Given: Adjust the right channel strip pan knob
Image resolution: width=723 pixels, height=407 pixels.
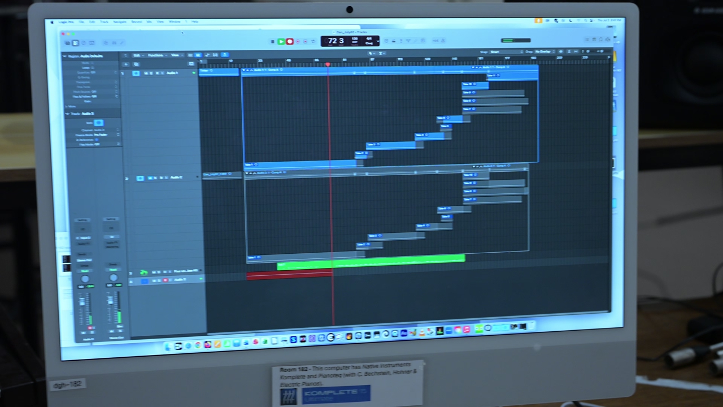Looking at the screenshot, I should [114, 278].
